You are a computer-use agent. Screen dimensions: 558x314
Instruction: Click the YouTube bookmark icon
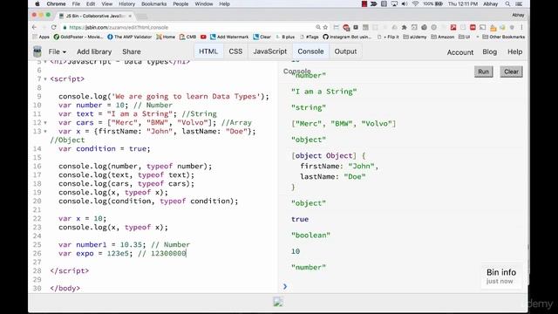(203, 37)
